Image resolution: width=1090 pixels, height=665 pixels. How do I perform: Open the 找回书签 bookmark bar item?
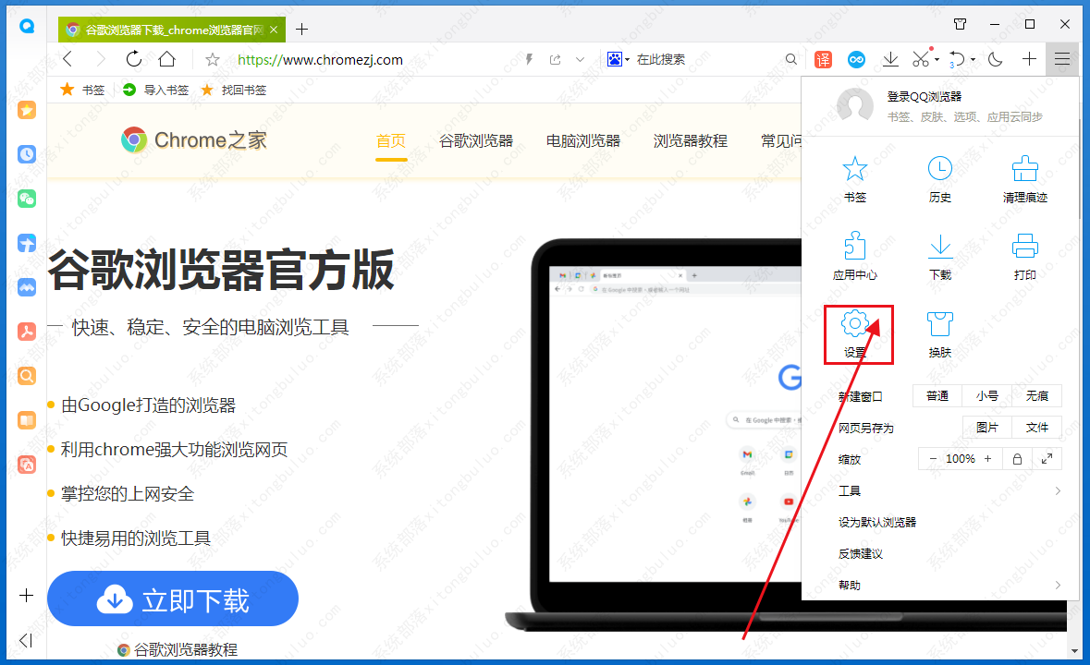tap(234, 91)
